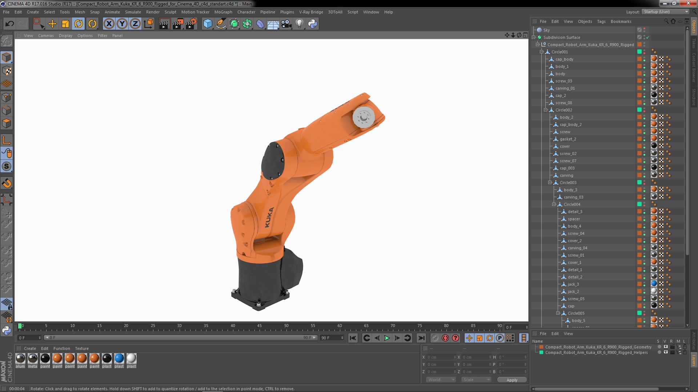Viewport: 698px width, 392px height.
Task: Click the Apply button
Action: (x=512, y=380)
